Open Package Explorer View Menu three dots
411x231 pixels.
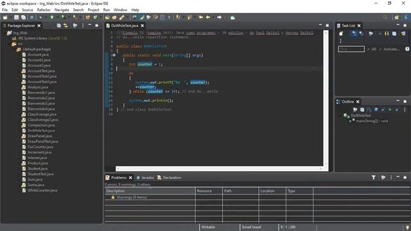(x=83, y=26)
